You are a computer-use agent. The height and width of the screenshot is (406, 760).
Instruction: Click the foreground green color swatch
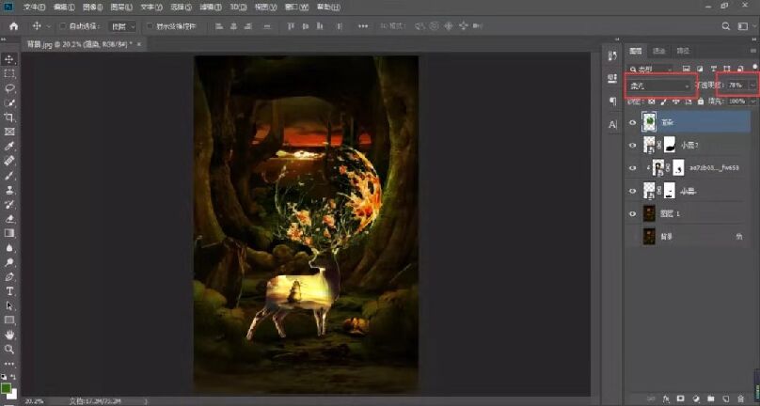pos(6,388)
